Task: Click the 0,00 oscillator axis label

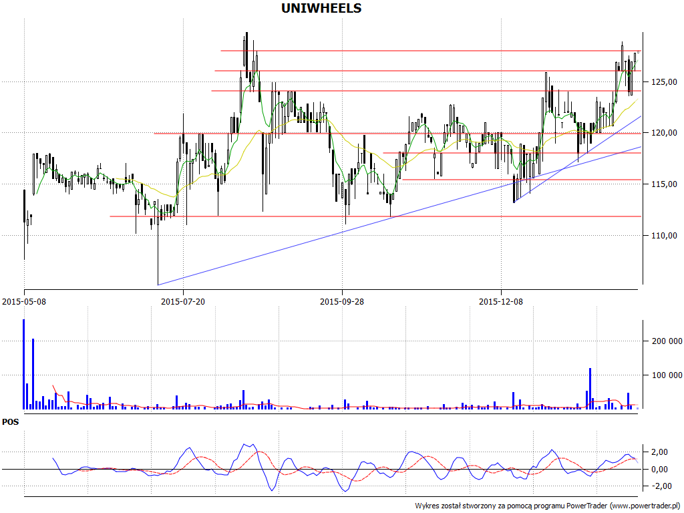Action: coord(659,470)
